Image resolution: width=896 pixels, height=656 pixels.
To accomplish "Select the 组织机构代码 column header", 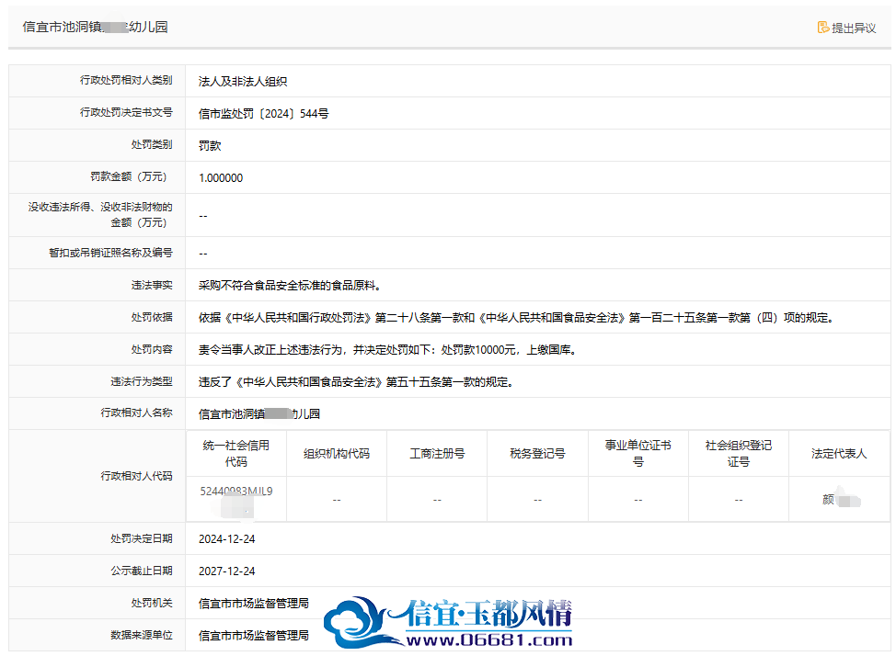I will [x=337, y=453].
